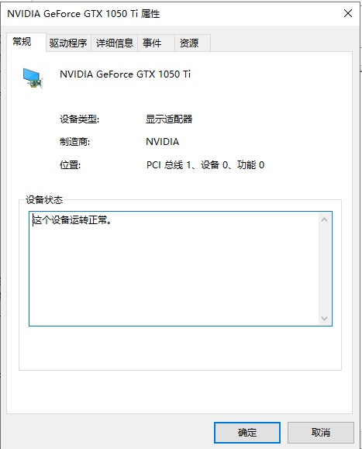362x449 pixels.
Task: Click the 显示适配器 device type value
Action: pyautogui.click(x=169, y=119)
